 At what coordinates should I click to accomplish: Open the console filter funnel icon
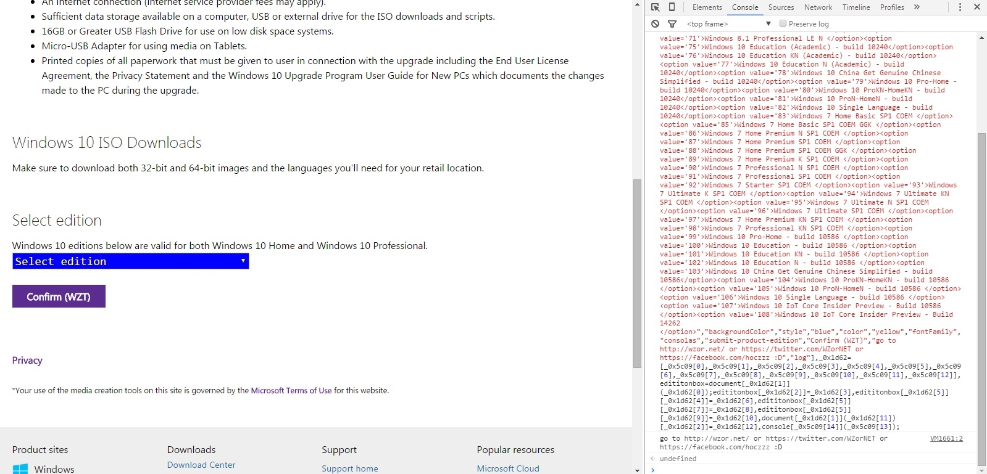pyautogui.click(x=672, y=24)
